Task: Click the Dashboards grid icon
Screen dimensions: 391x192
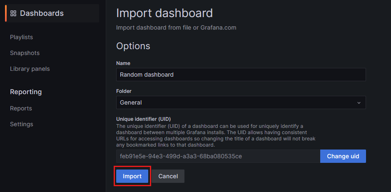Action: (13, 13)
